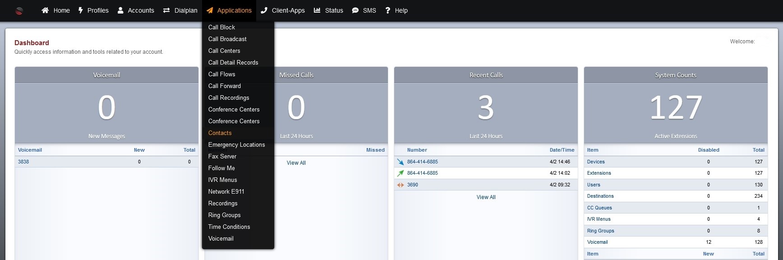Viewport: 783px width, 260px height.
Task: Open the Voicemail row in System Counts
Action: click(598, 242)
